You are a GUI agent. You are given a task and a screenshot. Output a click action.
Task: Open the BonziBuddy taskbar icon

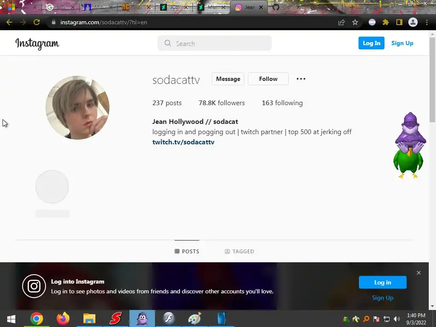pos(142,319)
